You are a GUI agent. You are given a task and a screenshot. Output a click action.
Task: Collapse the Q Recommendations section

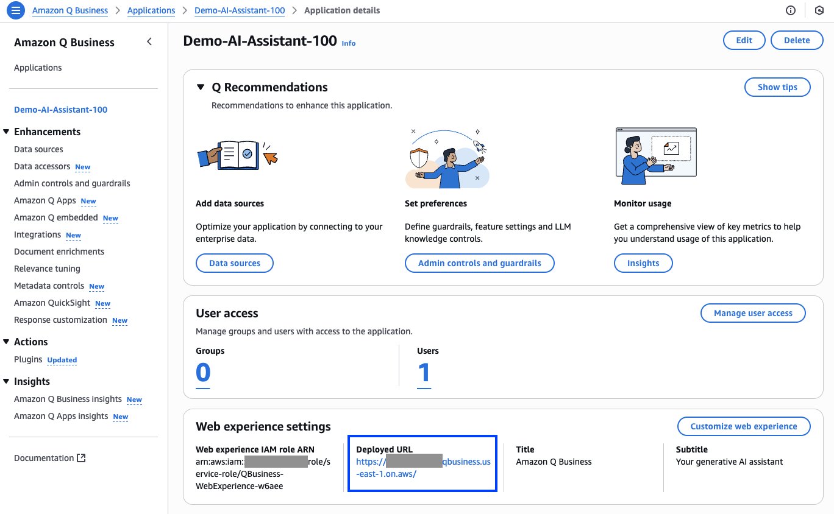point(200,88)
